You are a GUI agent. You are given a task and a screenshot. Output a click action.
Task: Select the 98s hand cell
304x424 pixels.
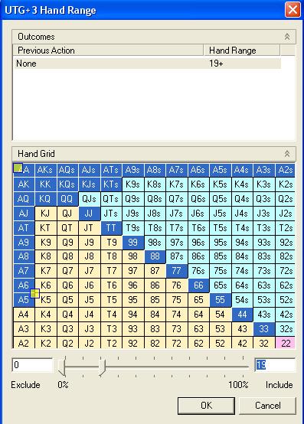click(x=155, y=243)
